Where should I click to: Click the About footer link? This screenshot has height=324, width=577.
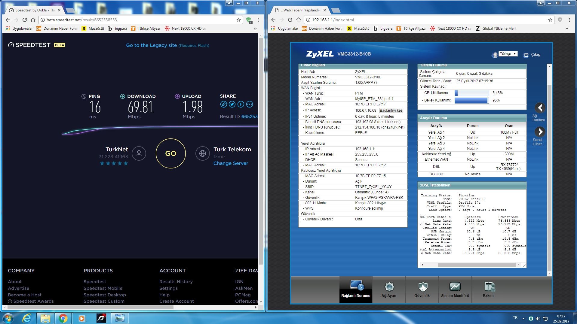15,282
